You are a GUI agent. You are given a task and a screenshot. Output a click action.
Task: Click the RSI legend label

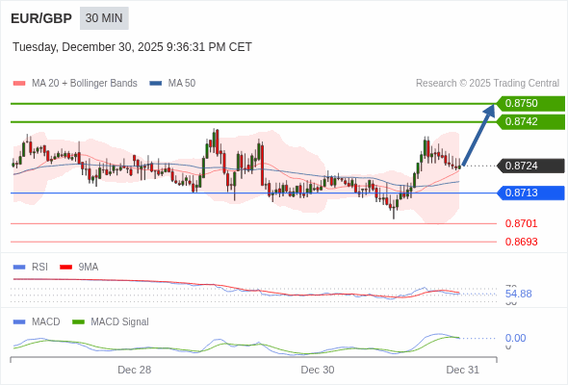pos(39,268)
